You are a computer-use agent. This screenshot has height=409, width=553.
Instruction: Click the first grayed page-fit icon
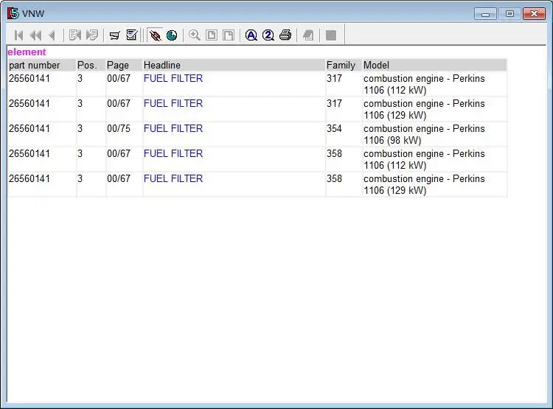pyautogui.click(x=212, y=35)
